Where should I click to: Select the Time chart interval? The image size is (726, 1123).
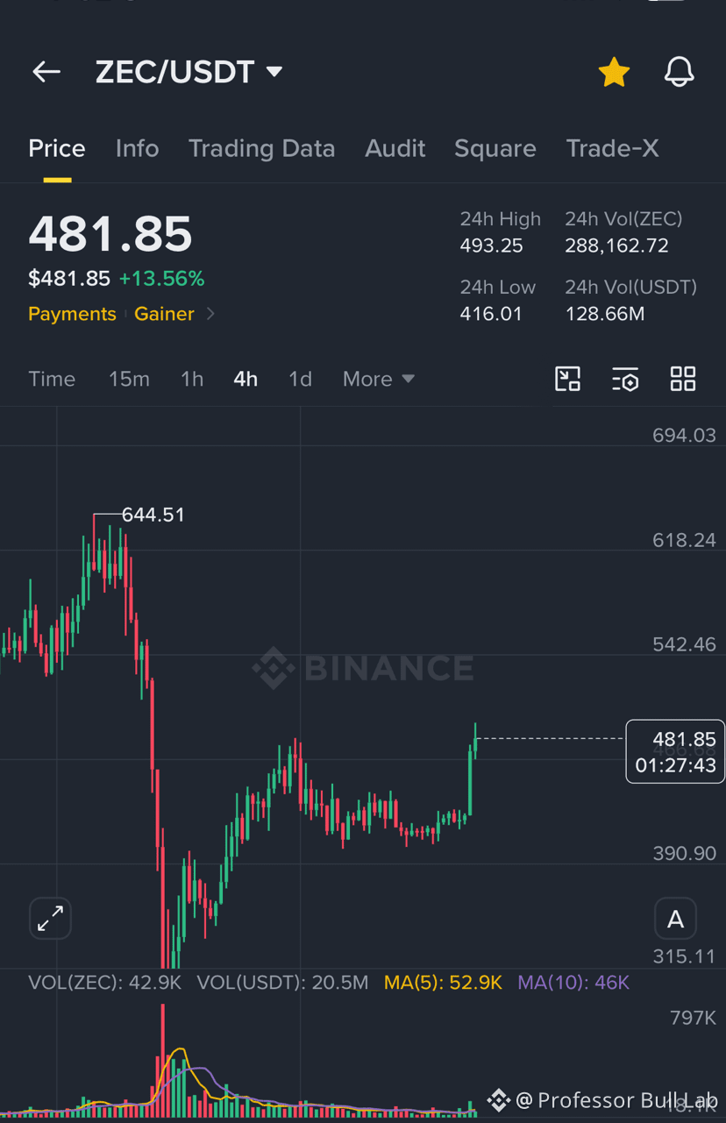[52, 379]
